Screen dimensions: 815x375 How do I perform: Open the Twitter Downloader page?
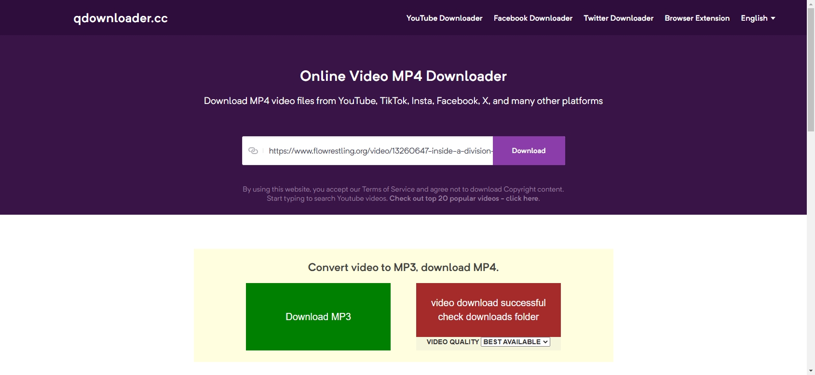(618, 18)
